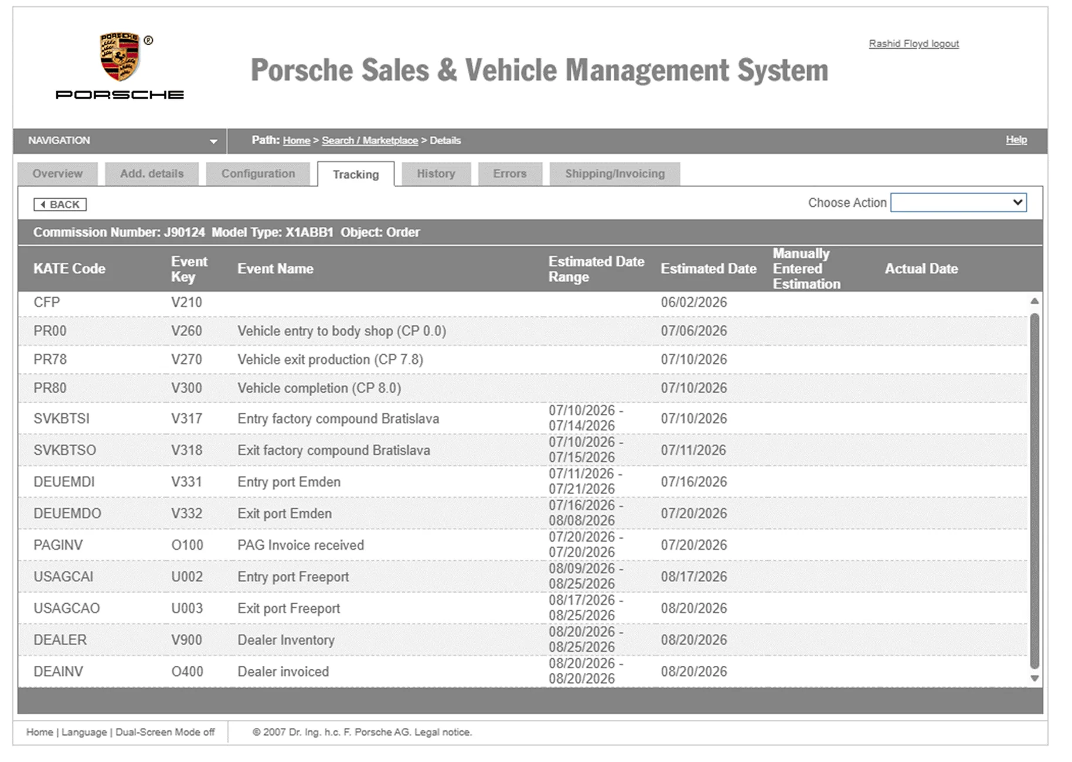Click the Event Key column header
The width and height of the screenshot is (1072, 762).
pyautogui.click(x=189, y=269)
